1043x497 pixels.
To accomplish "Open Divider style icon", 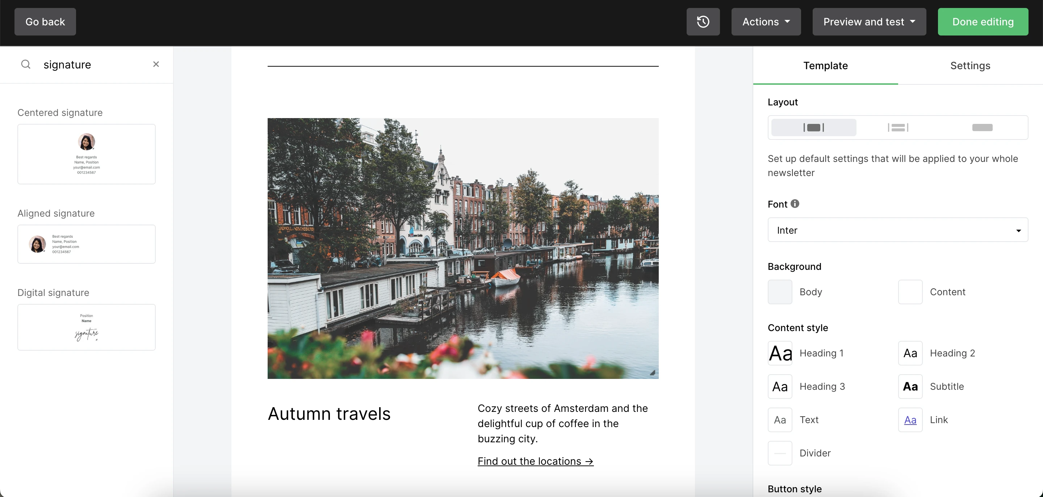I will coord(780,453).
